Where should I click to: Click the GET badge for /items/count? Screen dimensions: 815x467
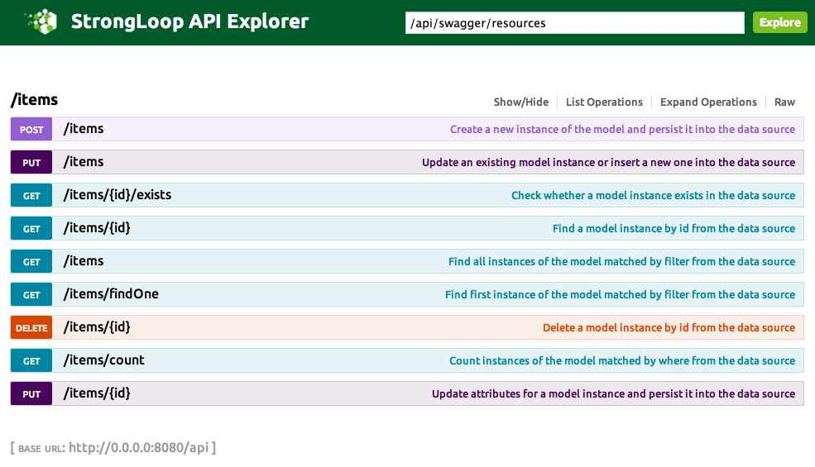31,360
